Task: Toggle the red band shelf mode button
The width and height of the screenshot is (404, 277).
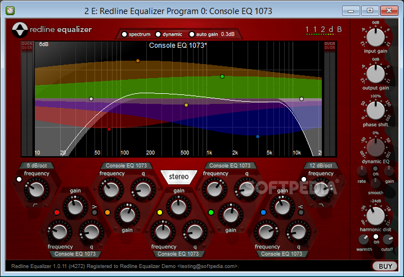Action: (x=95, y=212)
